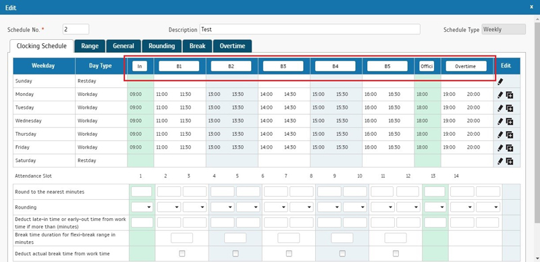Viewport: 540px width, 262px height.
Task: Switch to the Overtime tab
Action: tap(232, 46)
